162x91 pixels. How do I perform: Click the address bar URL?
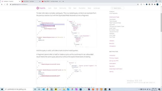pyautogui.click(x=20, y=5)
